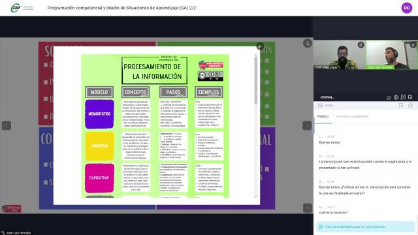Click the popup scrollbar down arrow
The height and width of the screenshot is (235, 418).
(255, 196)
